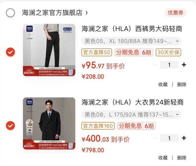
Task: Select all items from 海澜之家官方旗舰店
Action: (10, 13)
